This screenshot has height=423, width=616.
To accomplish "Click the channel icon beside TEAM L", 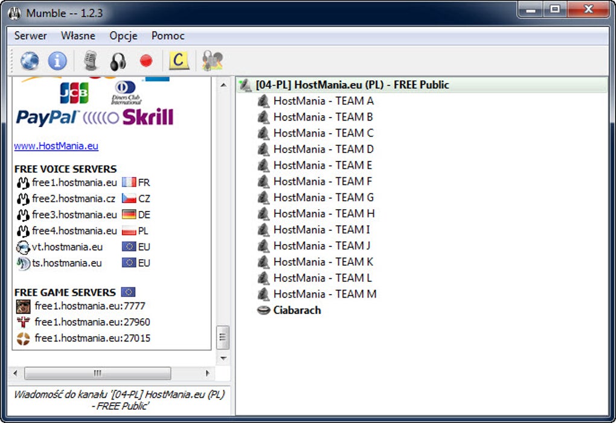I will point(263,278).
